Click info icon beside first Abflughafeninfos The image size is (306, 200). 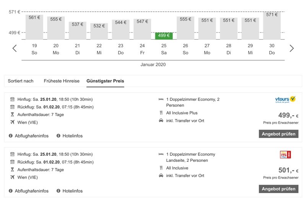tap(11, 136)
